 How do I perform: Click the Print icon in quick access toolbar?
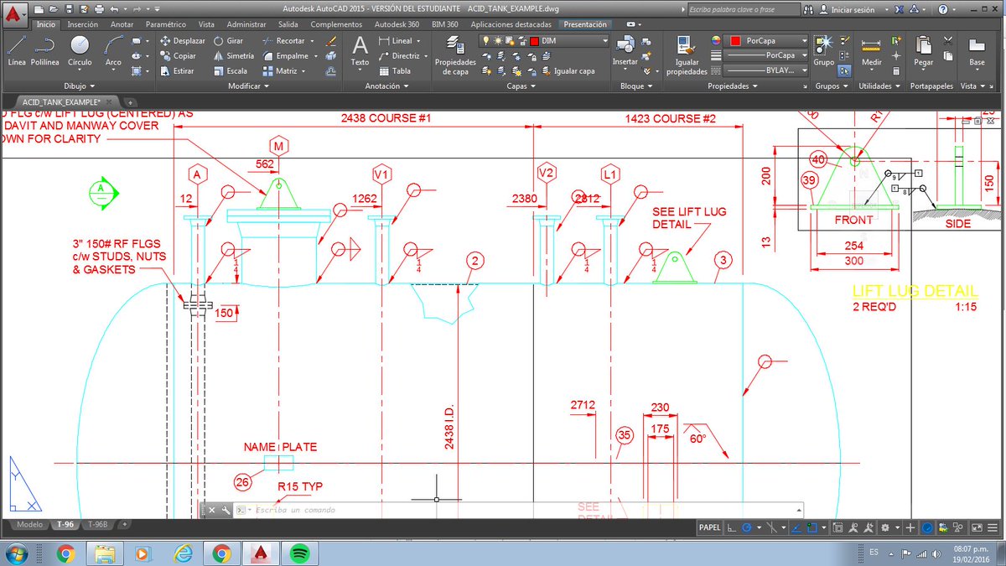point(99,10)
